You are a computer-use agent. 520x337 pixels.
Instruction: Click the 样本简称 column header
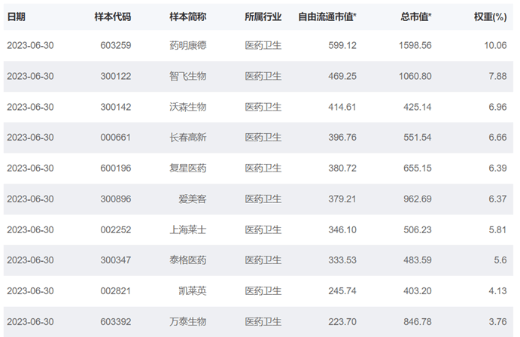point(188,17)
